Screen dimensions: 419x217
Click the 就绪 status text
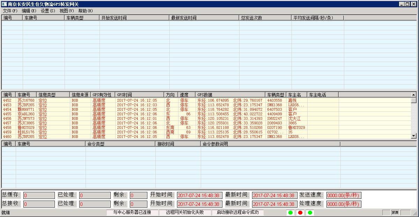(6, 212)
